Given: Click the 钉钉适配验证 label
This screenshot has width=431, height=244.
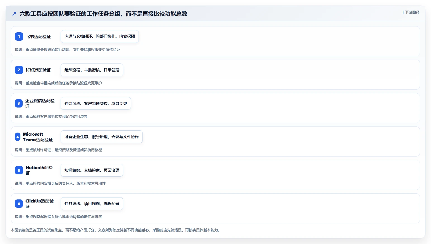Looking at the screenshot, I should pyautogui.click(x=38, y=70).
